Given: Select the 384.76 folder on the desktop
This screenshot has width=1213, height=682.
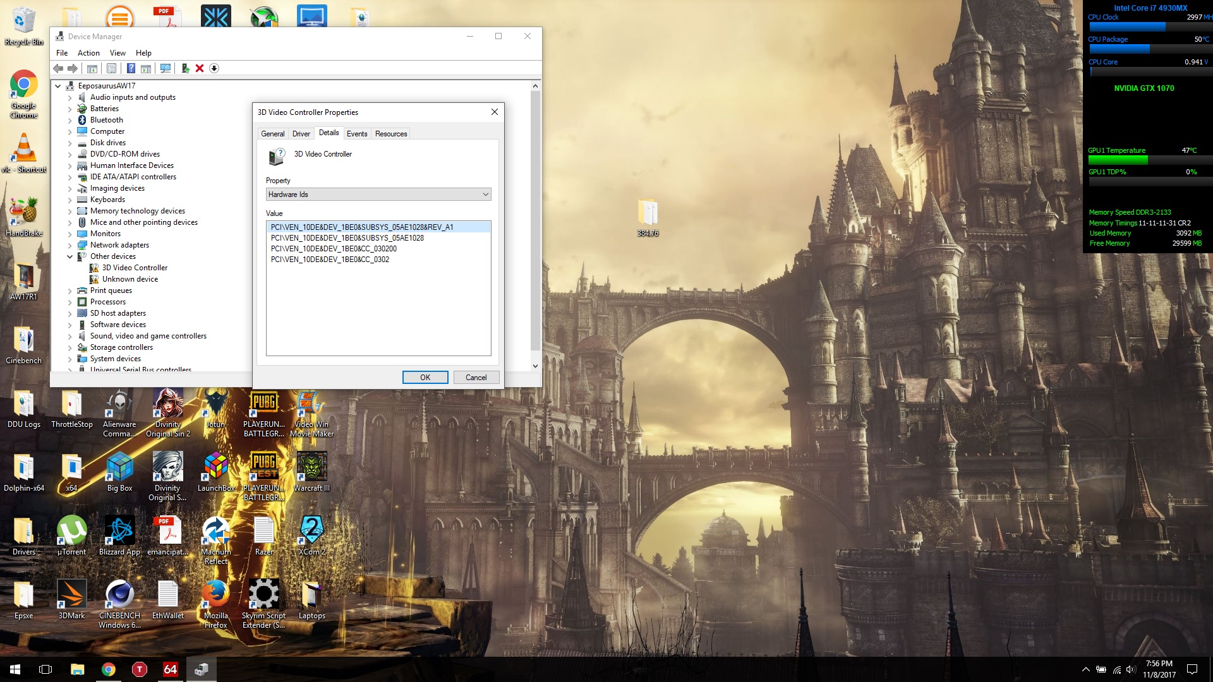Looking at the screenshot, I should (648, 218).
